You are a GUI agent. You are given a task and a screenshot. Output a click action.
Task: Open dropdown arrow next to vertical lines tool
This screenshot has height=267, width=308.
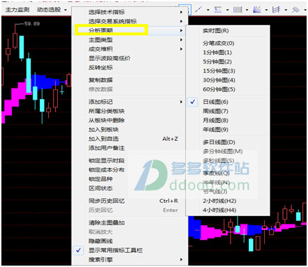(x=247, y=10)
